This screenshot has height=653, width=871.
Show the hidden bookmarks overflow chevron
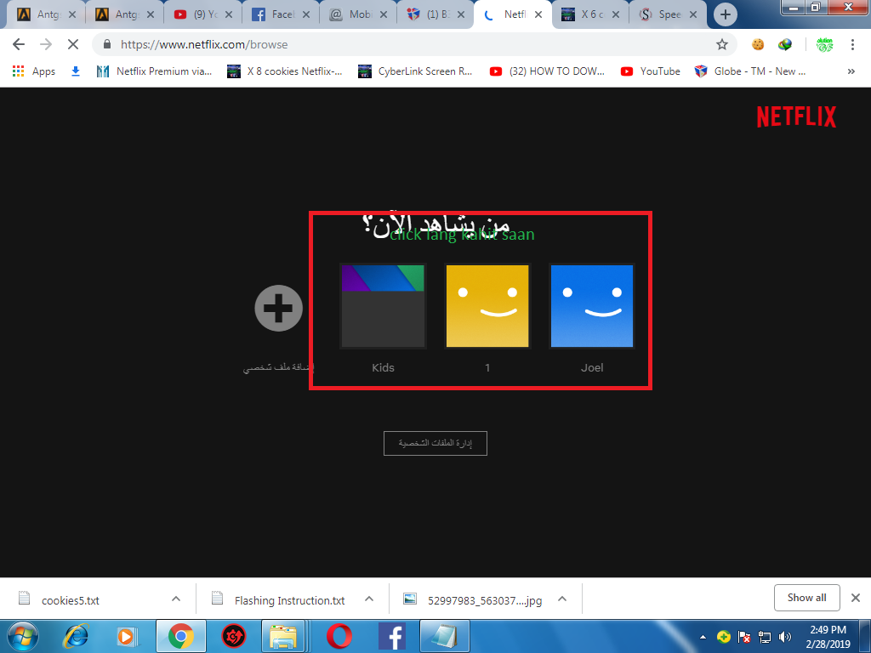click(x=851, y=71)
